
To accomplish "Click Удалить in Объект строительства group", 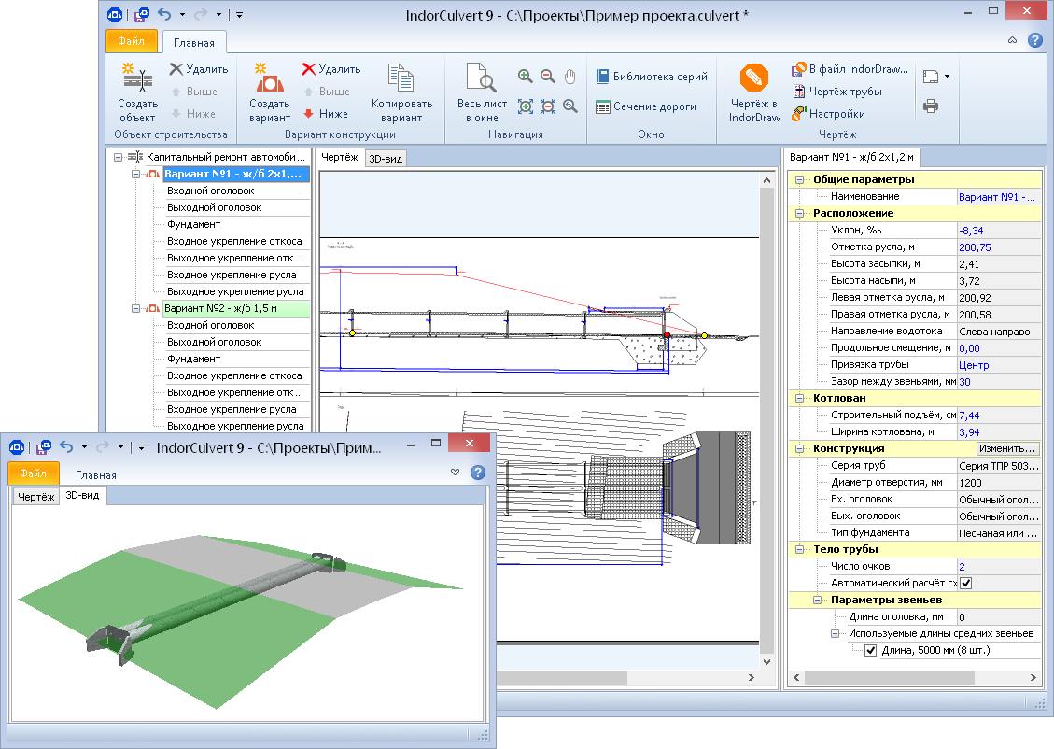I will tap(199, 69).
